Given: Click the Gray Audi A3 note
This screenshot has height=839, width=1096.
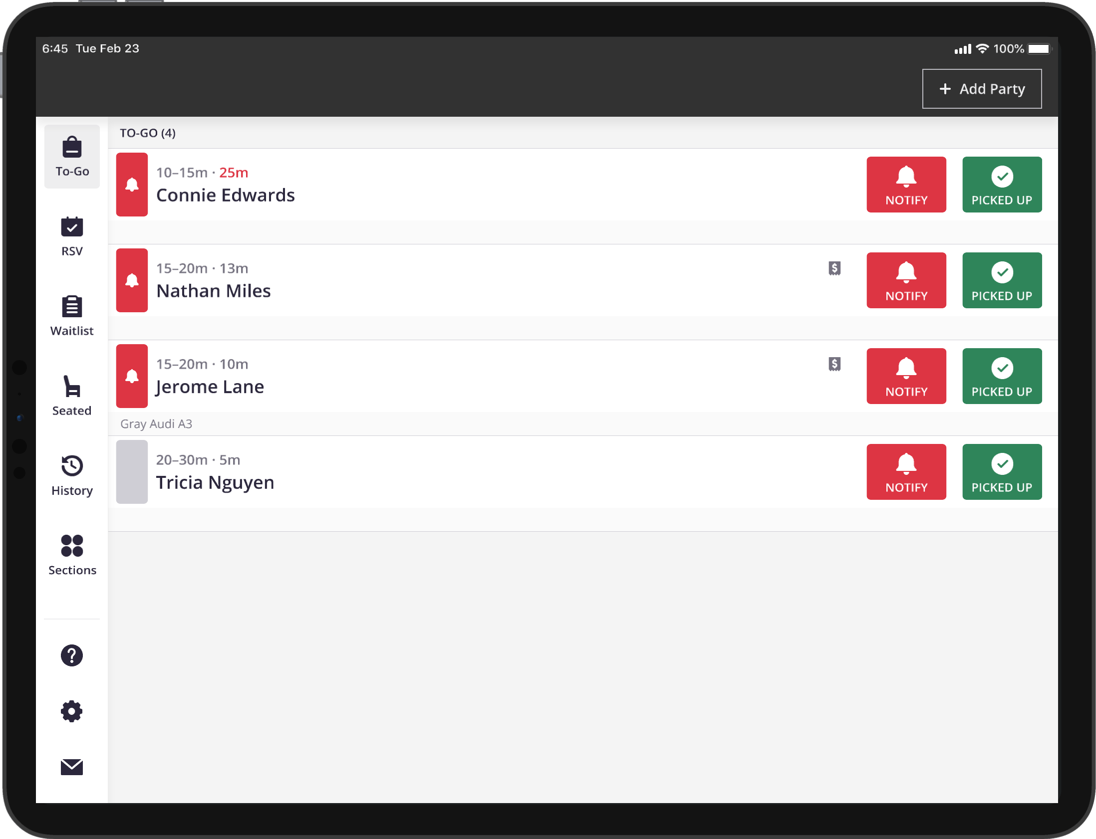Looking at the screenshot, I should click(x=156, y=424).
